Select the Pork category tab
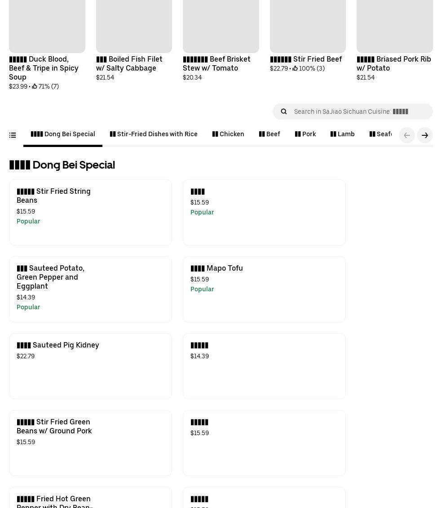Image resolution: width=442 pixels, height=508 pixels. pos(305,134)
